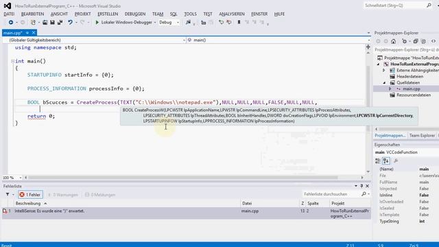Open the ANALYSIEREN menu
The image size is (439, 247).
(x=232, y=14)
